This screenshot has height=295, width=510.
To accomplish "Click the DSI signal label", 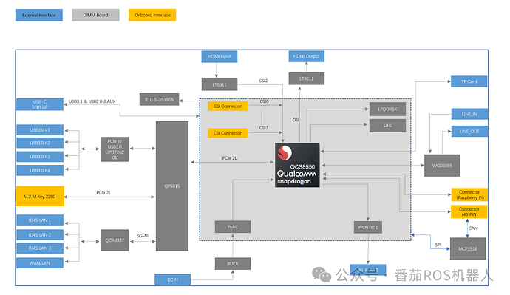I will click(x=296, y=120).
